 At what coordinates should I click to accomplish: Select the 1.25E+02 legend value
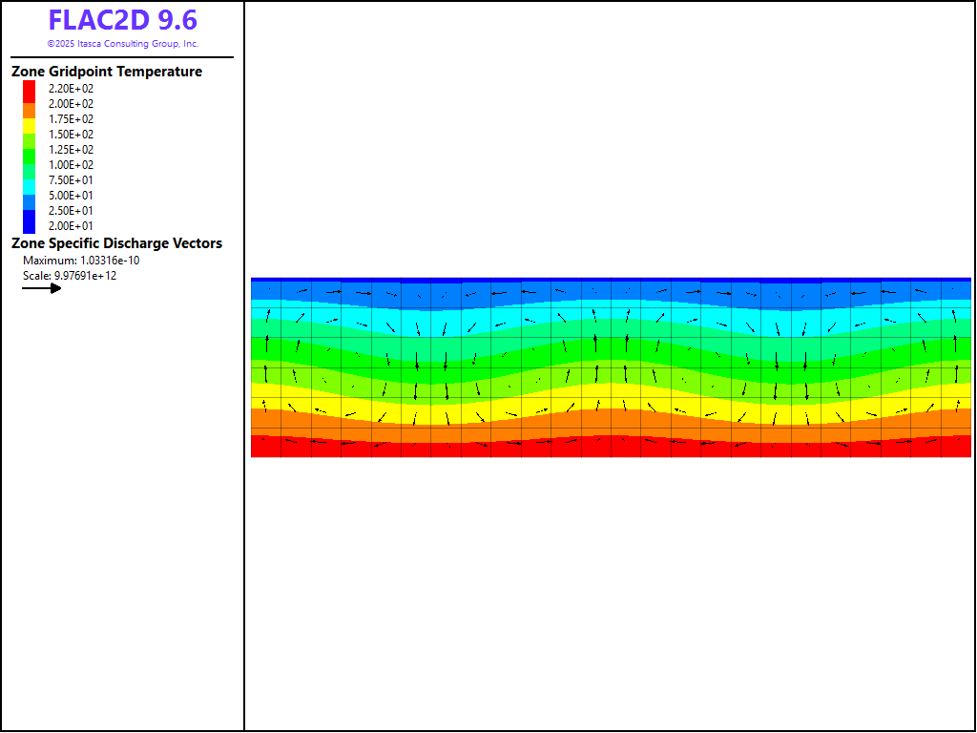(x=72, y=150)
